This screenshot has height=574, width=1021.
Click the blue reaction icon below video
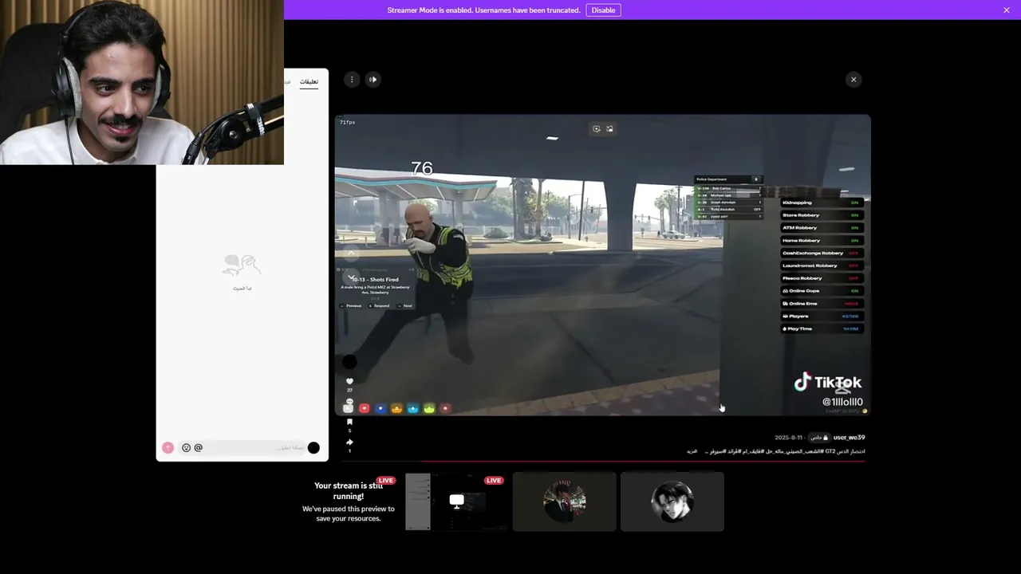point(380,408)
